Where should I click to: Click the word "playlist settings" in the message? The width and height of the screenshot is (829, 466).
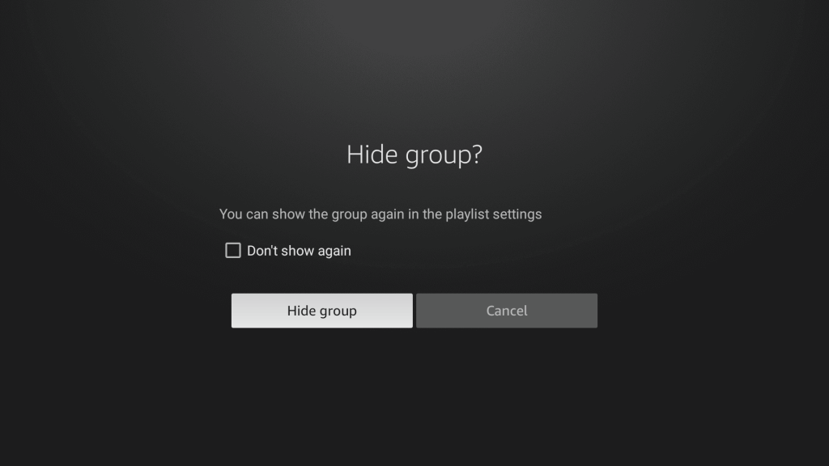tap(493, 214)
